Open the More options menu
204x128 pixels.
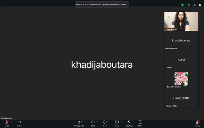(140, 123)
